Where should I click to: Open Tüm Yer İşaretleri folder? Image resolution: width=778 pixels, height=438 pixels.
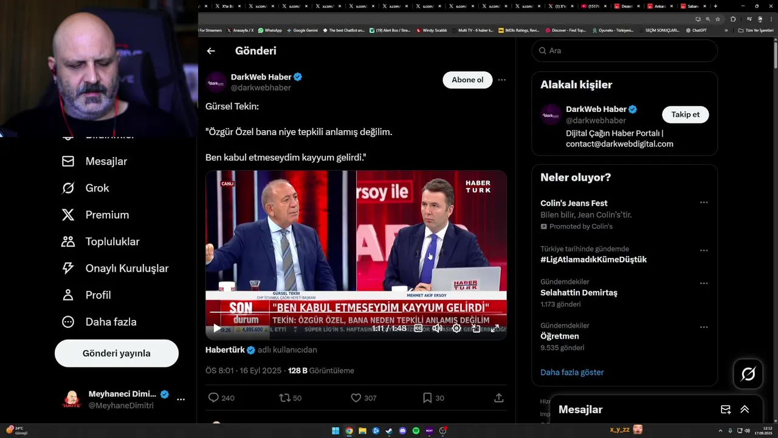[756, 30]
